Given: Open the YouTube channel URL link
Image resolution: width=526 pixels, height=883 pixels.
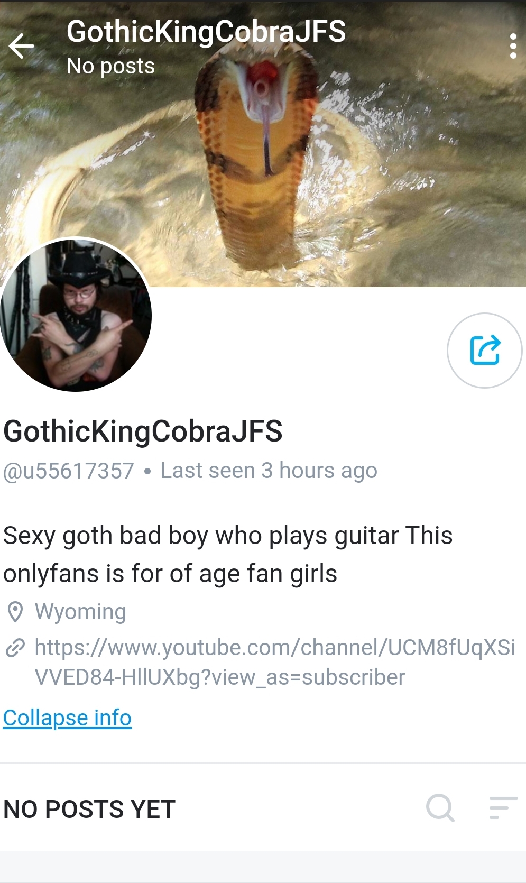Looking at the screenshot, I should tap(275, 662).
